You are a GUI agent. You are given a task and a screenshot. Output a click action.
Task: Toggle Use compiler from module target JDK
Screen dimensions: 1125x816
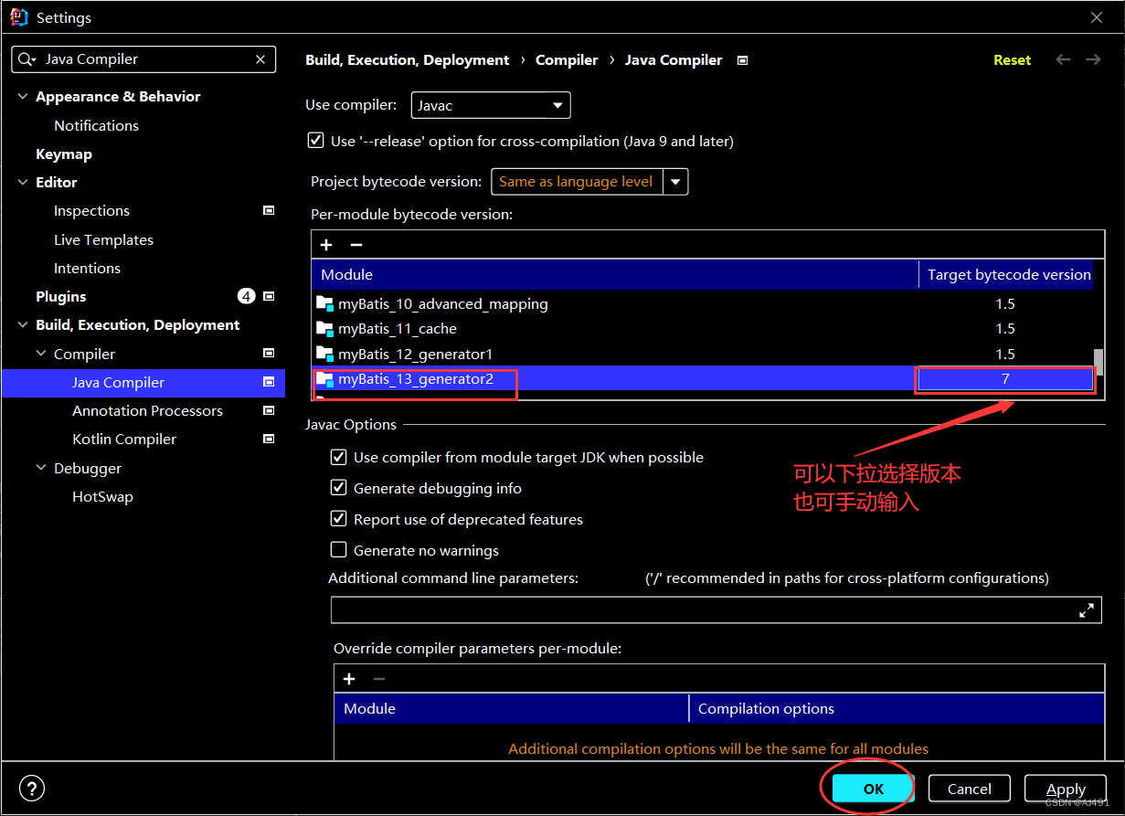tap(338, 457)
